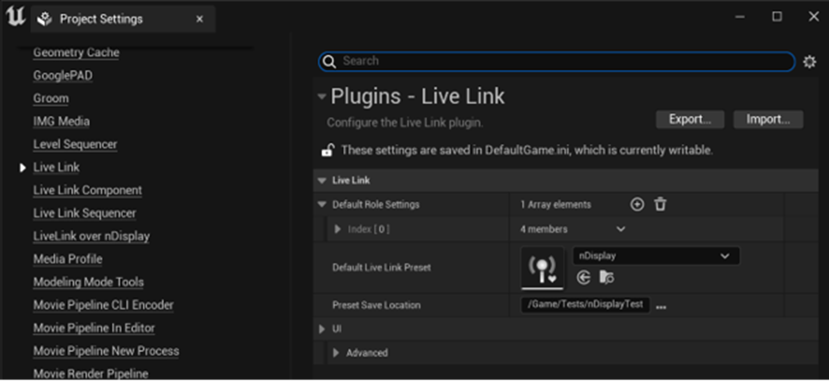The image size is (829, 381).
Task: Focus the settings Search field
Action: (556, 62)
